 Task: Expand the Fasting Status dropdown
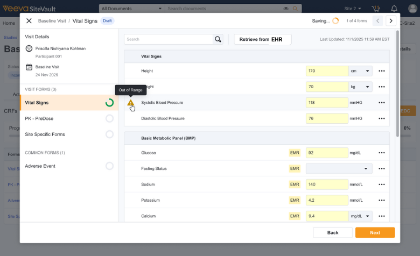tap(339, 169)
